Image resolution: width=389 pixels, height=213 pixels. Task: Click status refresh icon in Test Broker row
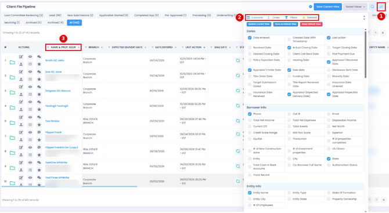click(x=238, y=121)
